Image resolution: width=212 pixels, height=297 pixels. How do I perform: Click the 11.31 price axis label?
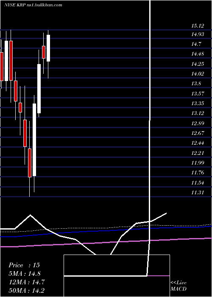[x=198, y=193]
